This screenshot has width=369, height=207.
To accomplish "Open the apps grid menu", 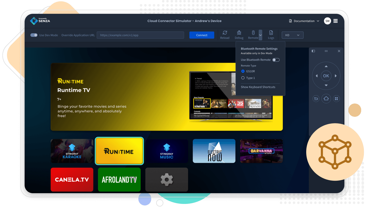I will 335,21.
